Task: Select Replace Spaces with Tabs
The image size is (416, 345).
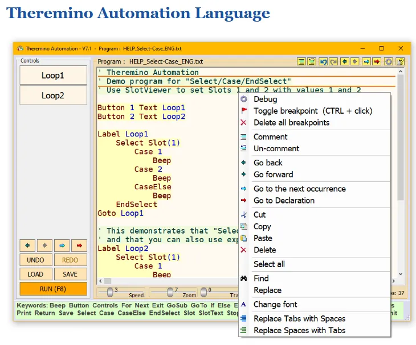Action: tap(315, 330)
